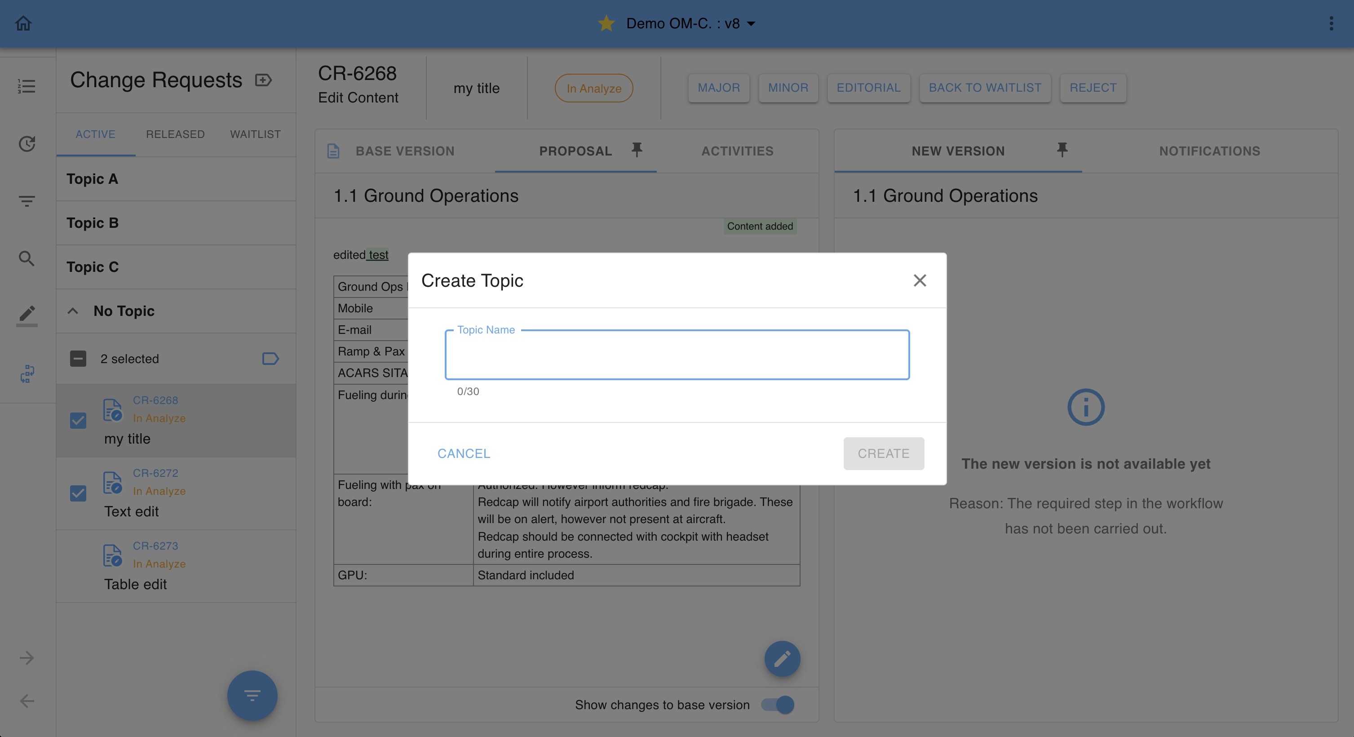
Task: Click CANCEL in the Create Topic dialog
Action: pyautogui.click(x=464, y=454)
